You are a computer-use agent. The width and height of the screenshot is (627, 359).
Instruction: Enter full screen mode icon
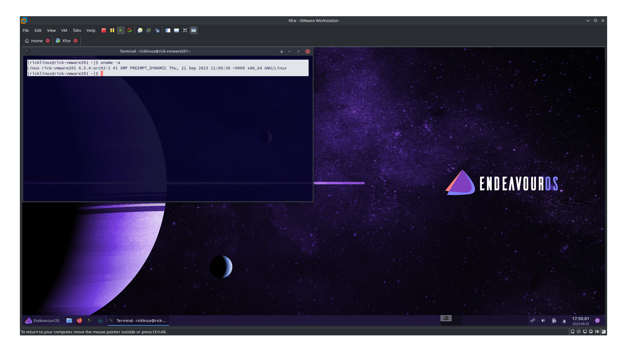185,30
